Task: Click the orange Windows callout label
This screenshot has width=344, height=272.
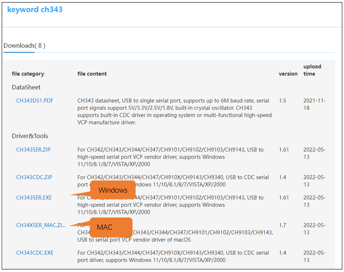Action: point(113,190)
